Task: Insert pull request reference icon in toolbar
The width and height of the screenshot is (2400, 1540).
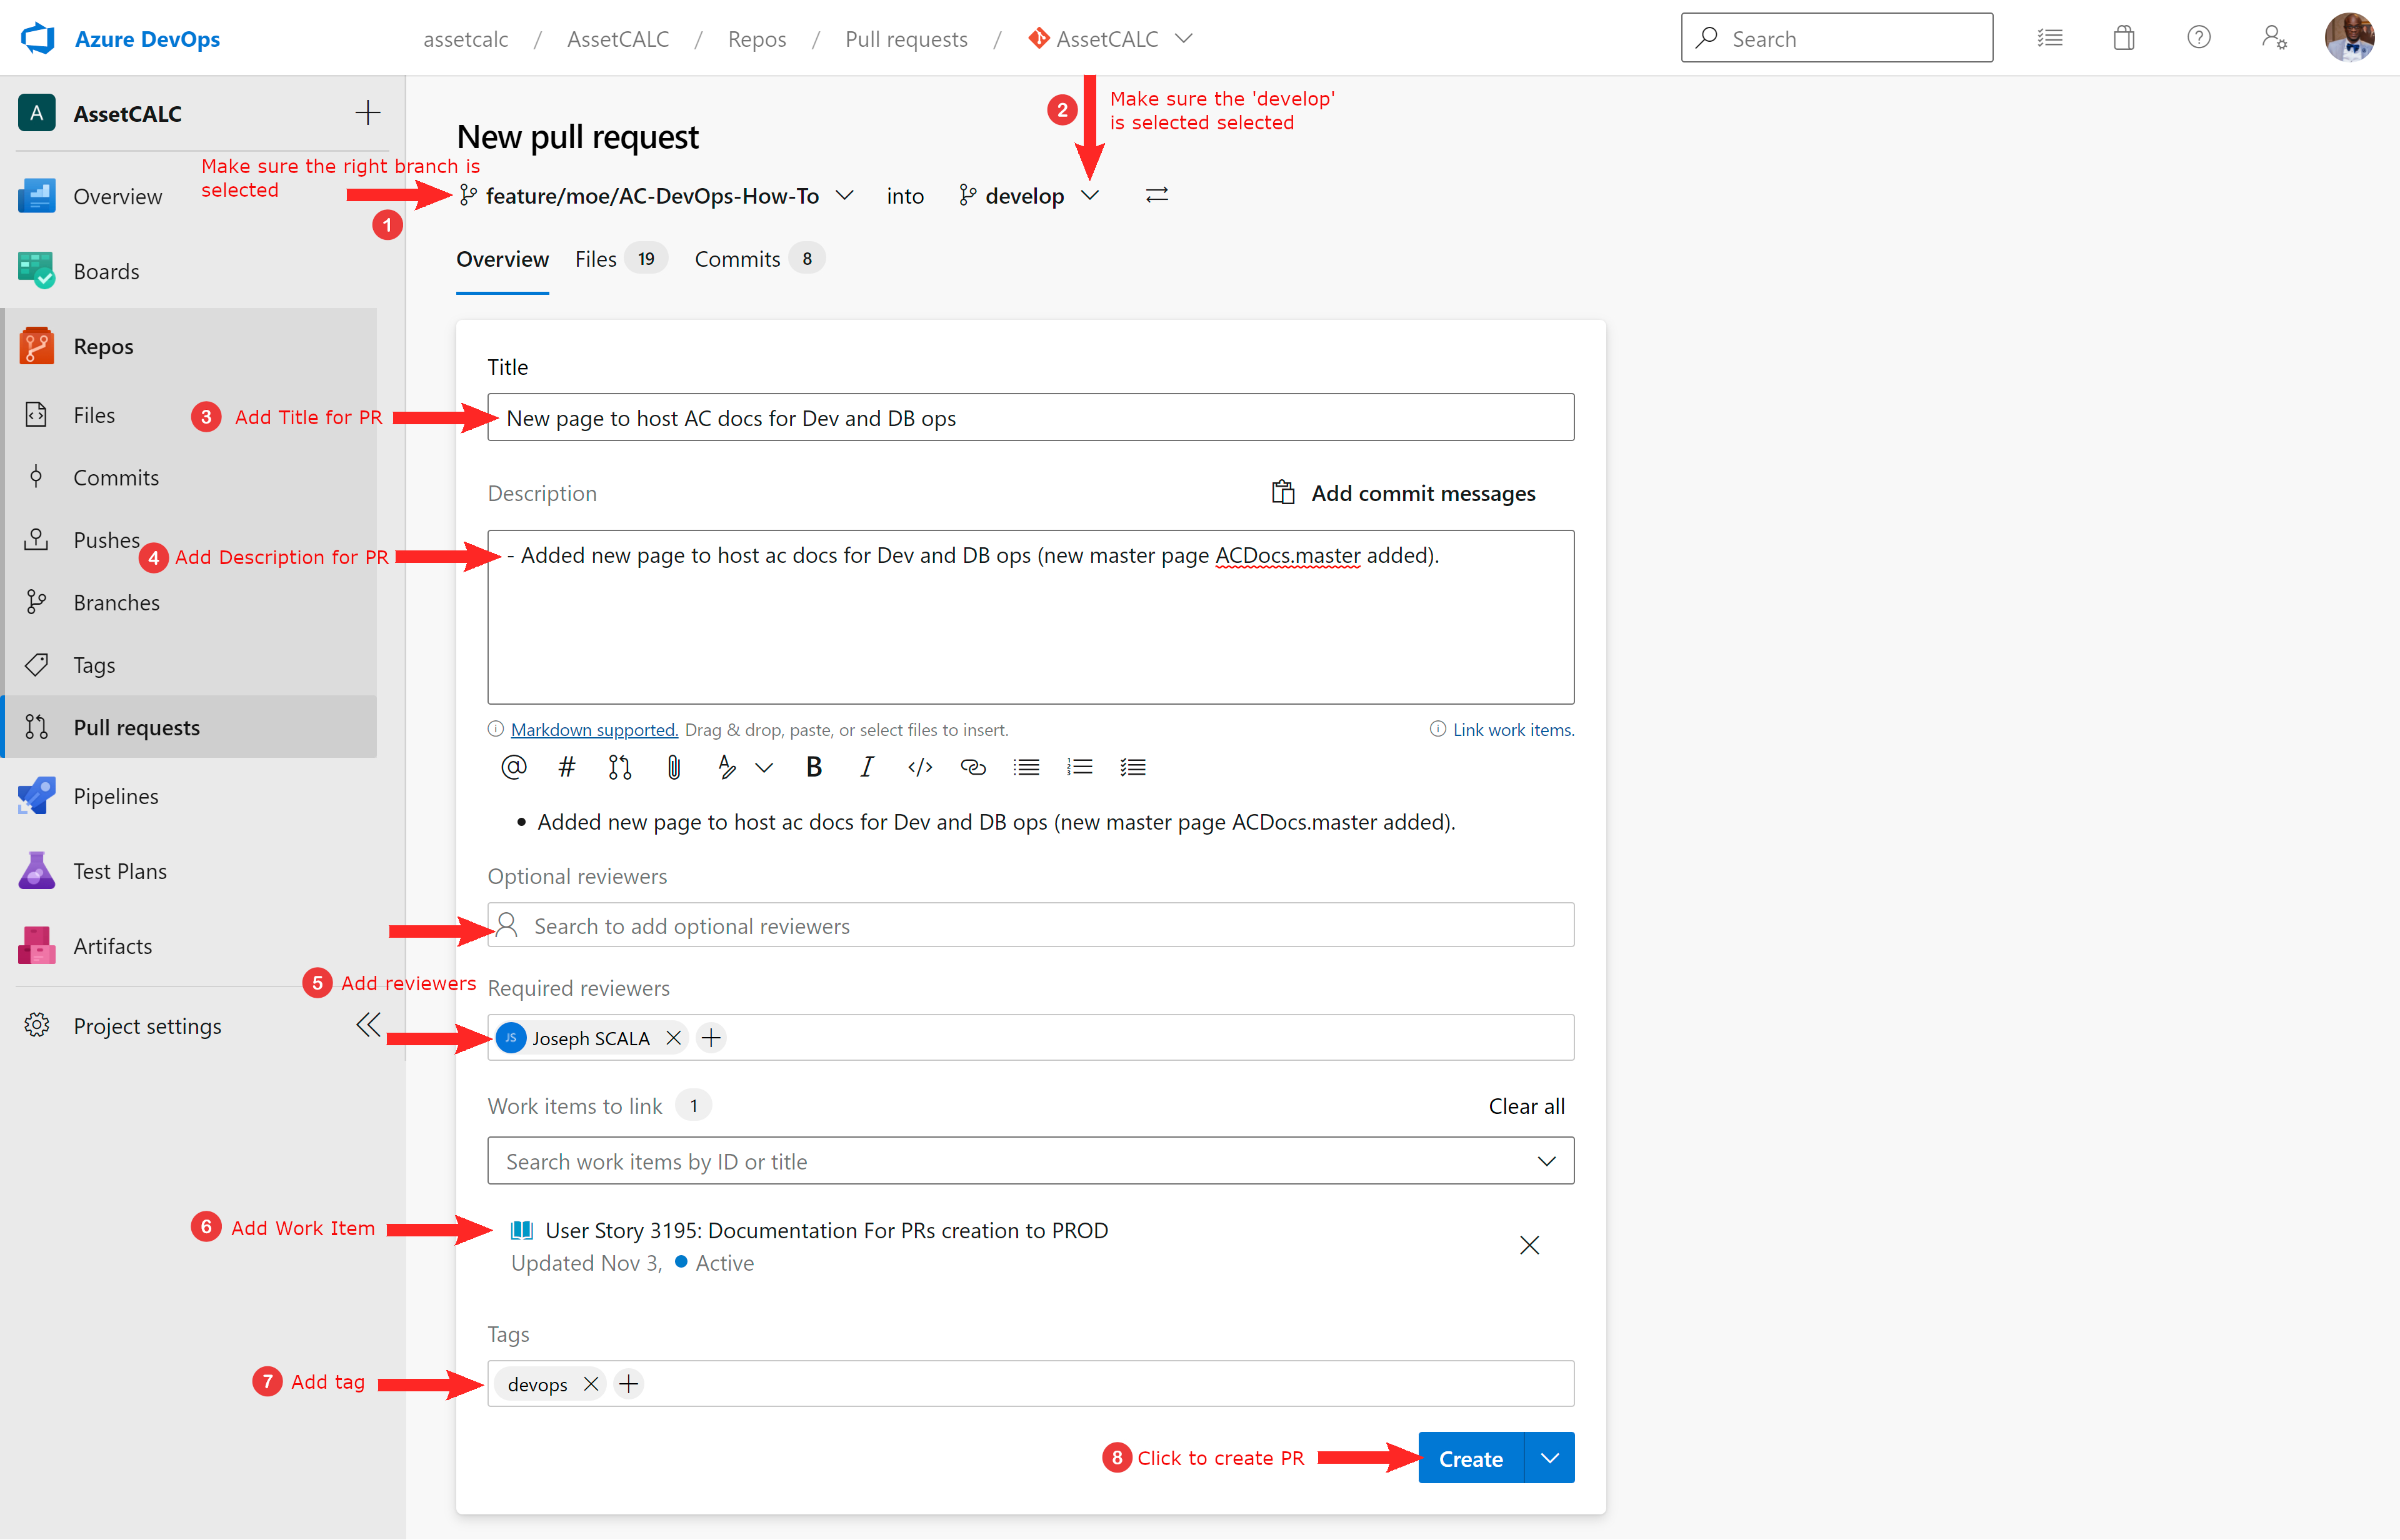Action: (619, 767)
